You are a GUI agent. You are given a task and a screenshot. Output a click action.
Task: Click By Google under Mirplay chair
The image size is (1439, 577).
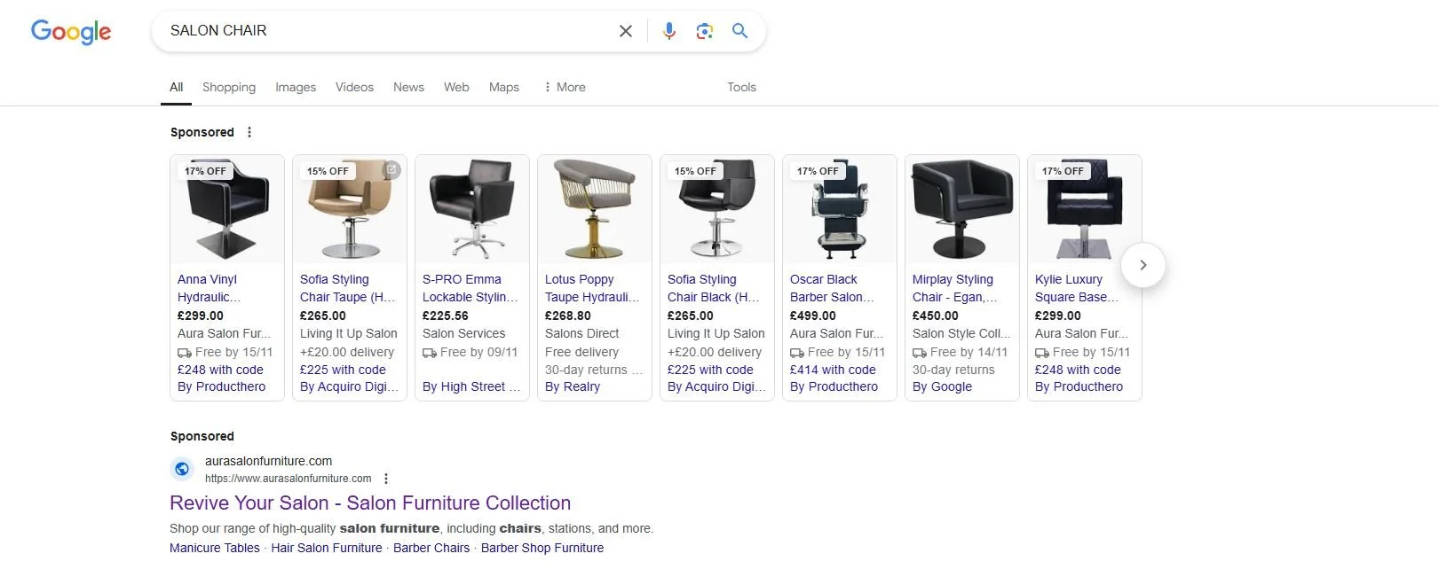[942, 386]
